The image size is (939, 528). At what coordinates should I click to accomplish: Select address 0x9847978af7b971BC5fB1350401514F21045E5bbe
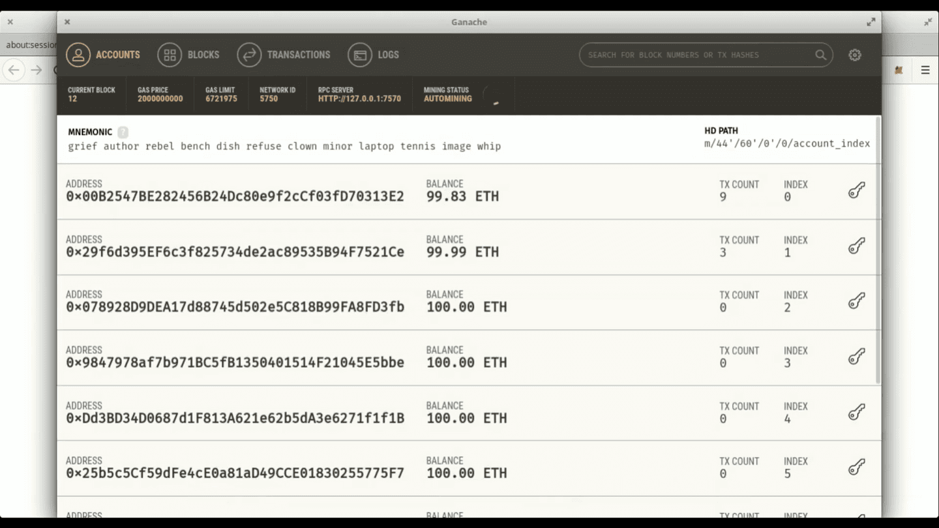235,362
